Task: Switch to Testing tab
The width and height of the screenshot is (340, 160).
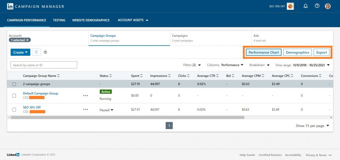Action: coord(59,20)
